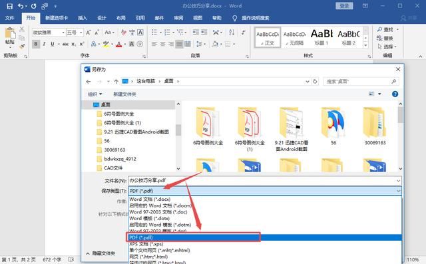Toggle Italic formatting

point(44,44)
